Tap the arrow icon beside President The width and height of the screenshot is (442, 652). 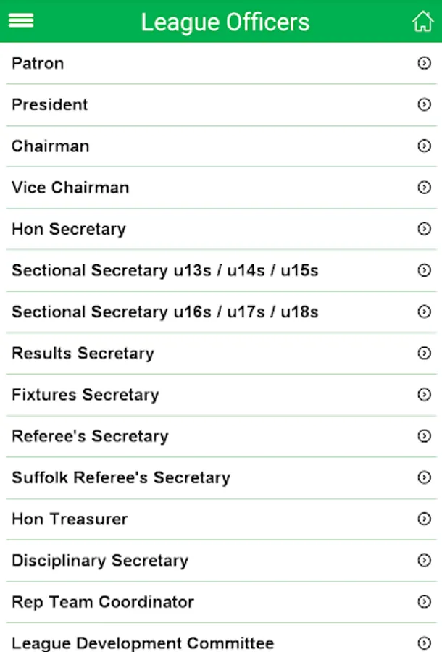coord(425,104)
